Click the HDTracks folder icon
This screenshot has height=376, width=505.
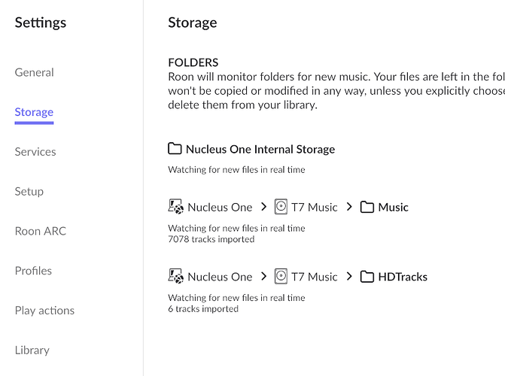coord(367,277)
